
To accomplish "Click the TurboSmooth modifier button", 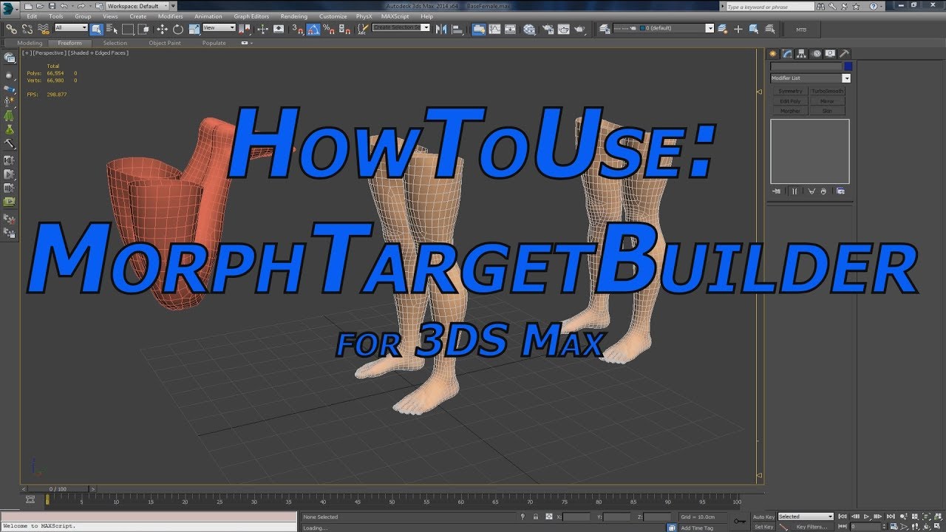I will coord(827,91).
